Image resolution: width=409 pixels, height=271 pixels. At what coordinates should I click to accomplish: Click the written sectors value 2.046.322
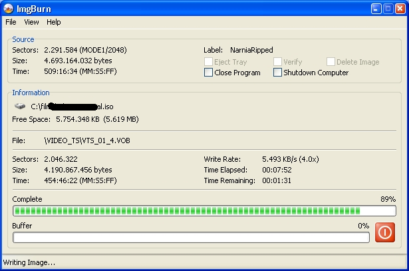point(61,159)
